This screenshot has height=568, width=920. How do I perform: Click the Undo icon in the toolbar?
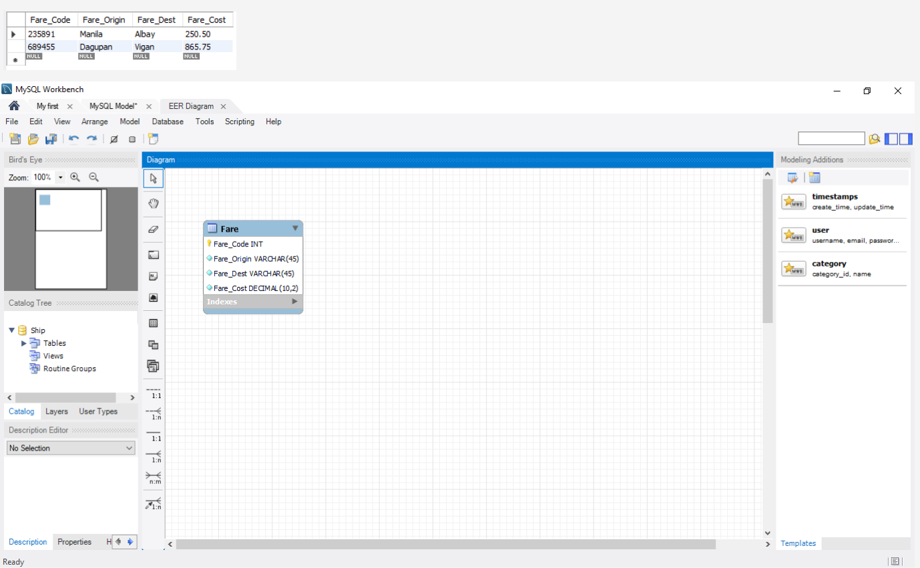pyautogui.click(x=73, y=139)
